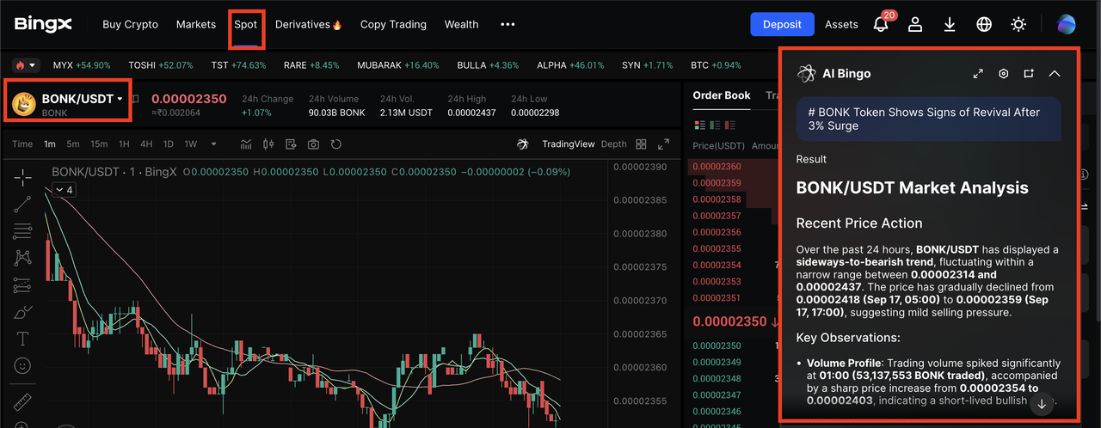Select the crosshair cursor tool
This screenshot has height=428, width=1101.
click(x=23, y=177)
